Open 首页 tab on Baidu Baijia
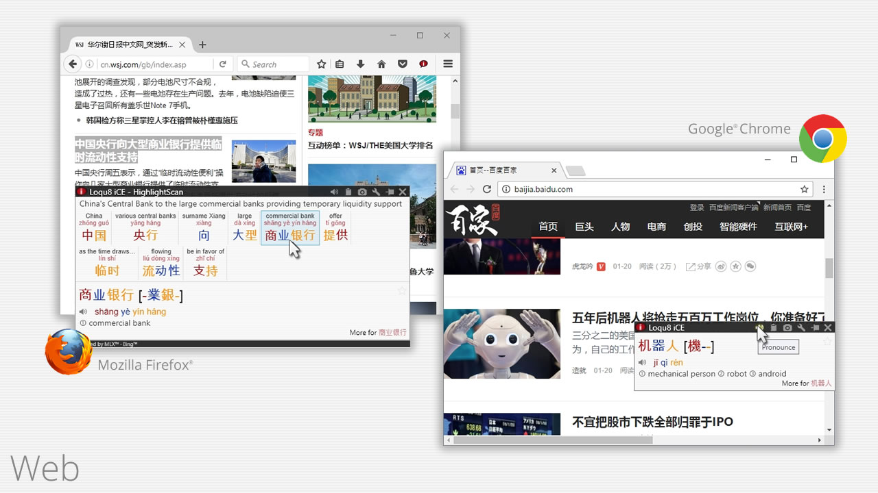 [548, 227]
